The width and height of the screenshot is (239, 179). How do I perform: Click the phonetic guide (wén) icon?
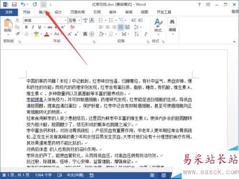(x=85, y=20)
